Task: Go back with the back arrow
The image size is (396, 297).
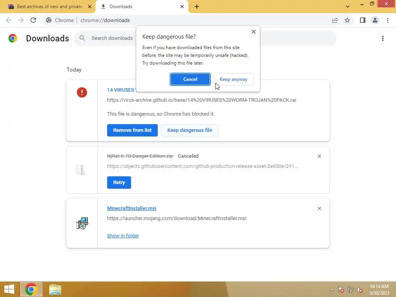Action: click(9, 20)
